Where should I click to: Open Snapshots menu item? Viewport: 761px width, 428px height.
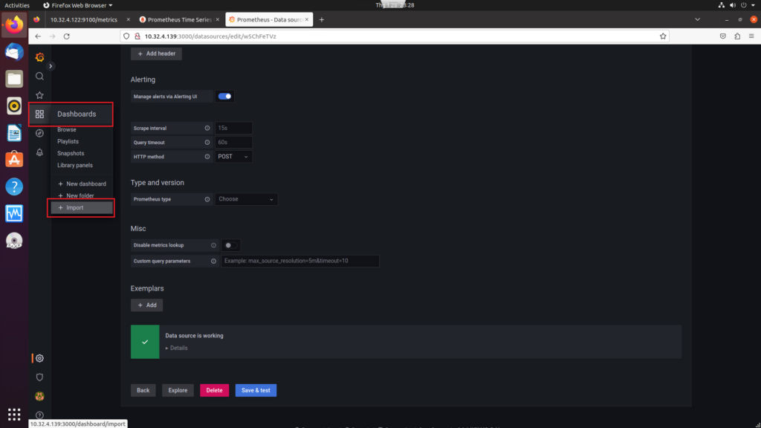(x=71, y=153)
